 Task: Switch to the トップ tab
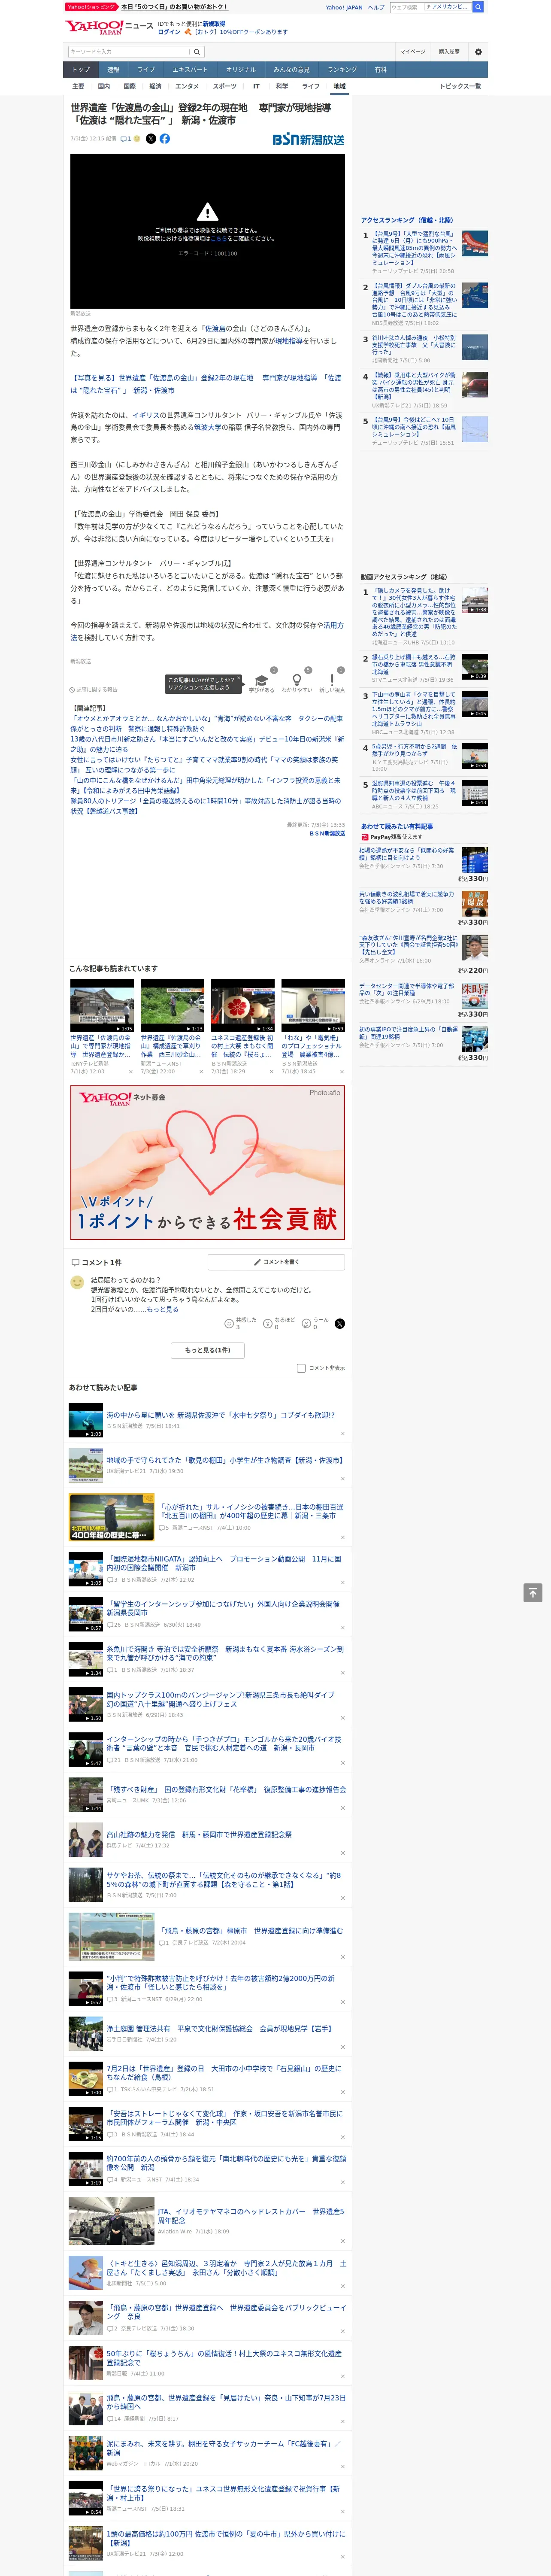click(x=81, y=70)
